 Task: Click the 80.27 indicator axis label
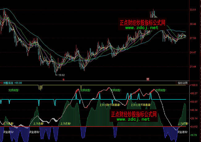tap(194, 93)
